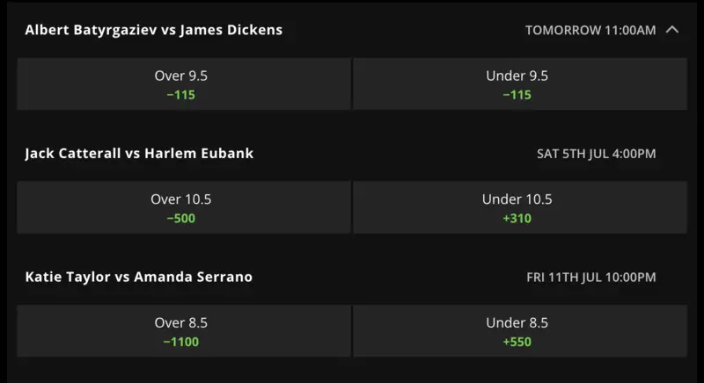Tap the −500 odds value
Image resolution: width=704 pixels, height=383 pixels.
[x=181, y=218]
